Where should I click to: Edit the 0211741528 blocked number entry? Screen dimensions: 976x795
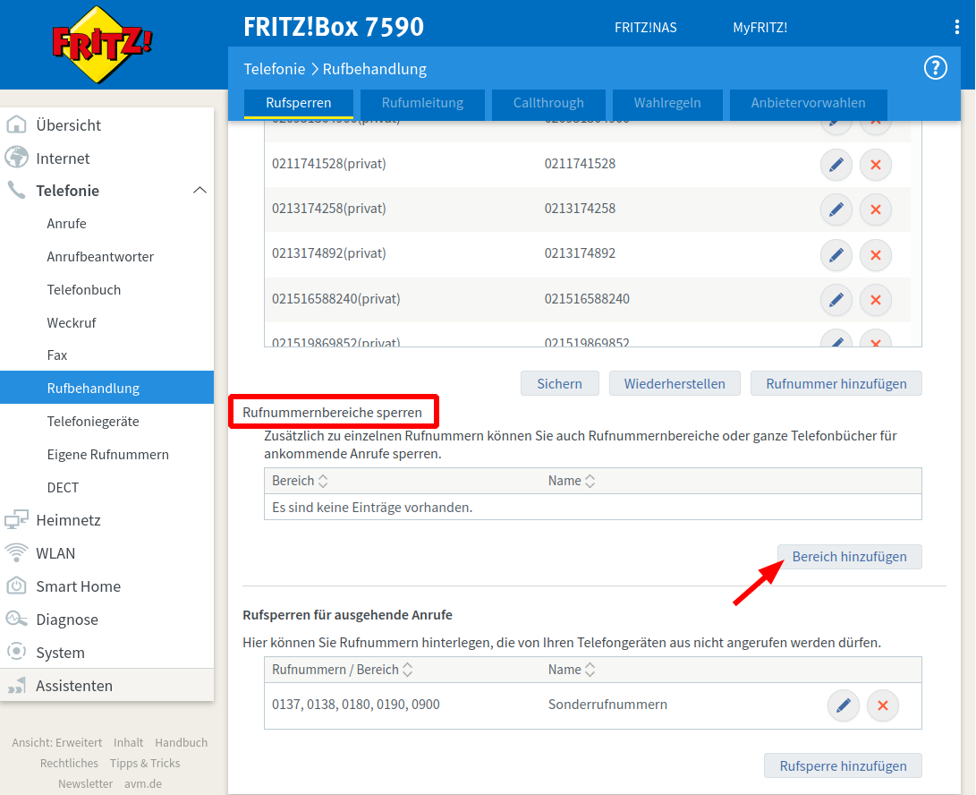pos(836,165)
